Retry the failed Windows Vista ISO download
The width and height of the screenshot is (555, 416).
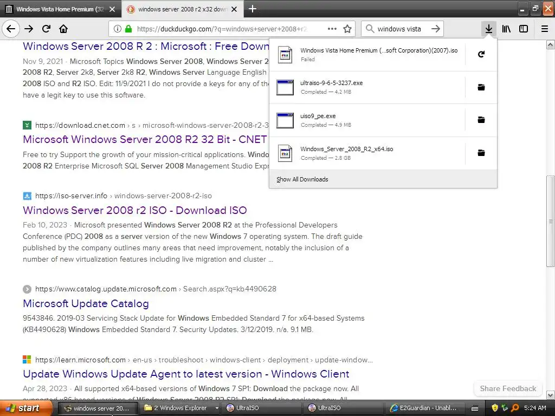coord(481,54)
